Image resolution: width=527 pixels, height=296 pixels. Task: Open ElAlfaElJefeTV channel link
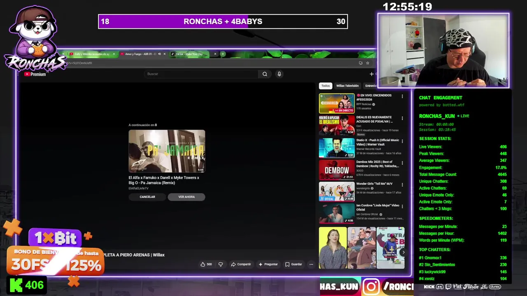point(139,188)
